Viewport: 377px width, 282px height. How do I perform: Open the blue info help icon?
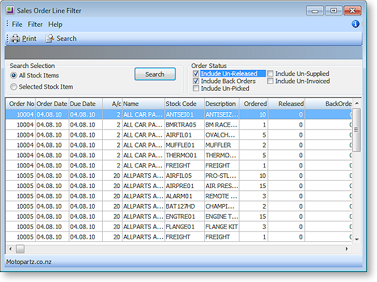[356, 24]
